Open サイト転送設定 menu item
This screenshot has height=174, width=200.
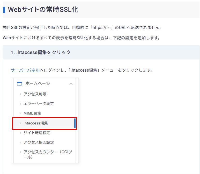click(37, 133)
